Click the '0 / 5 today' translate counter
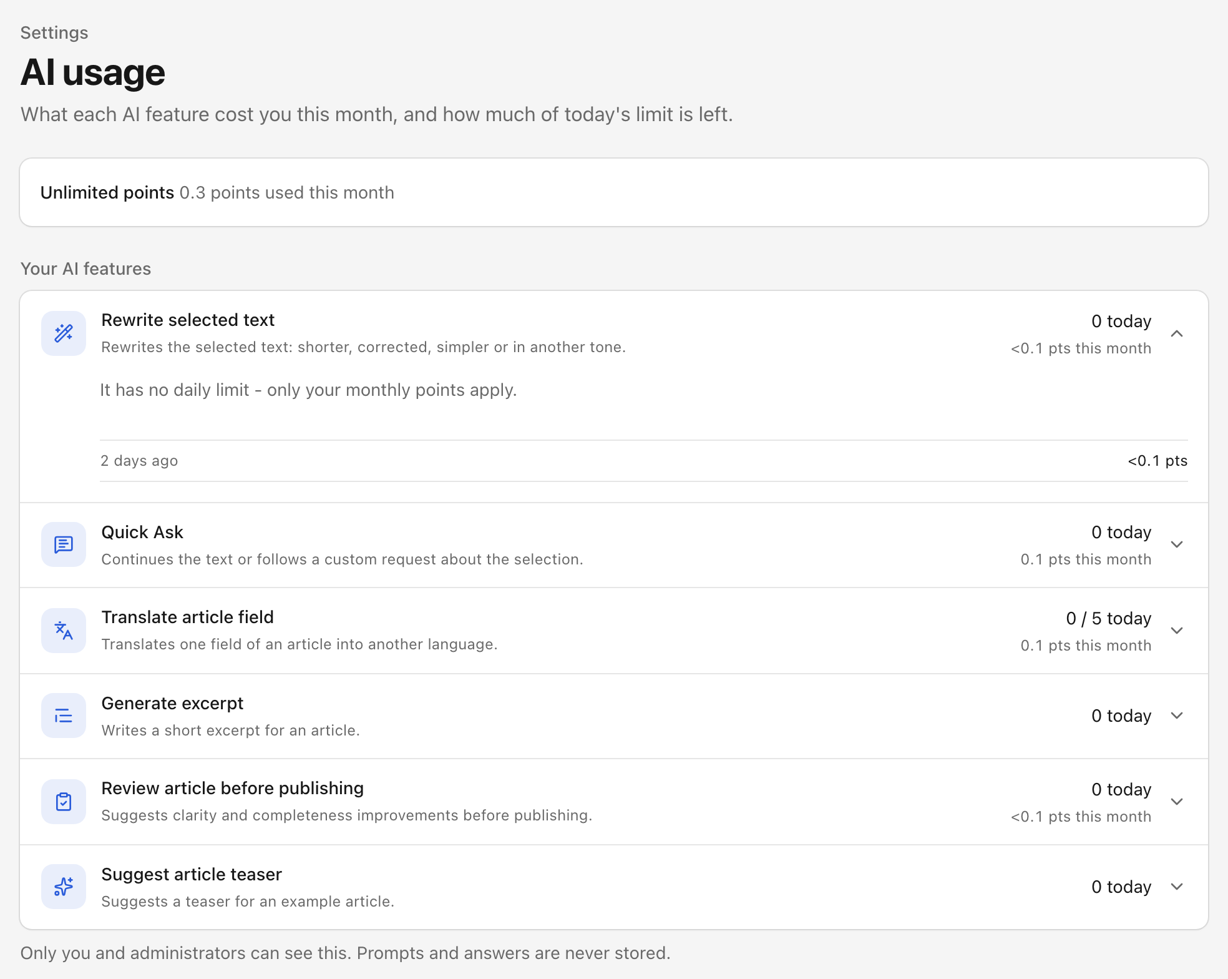This screenshot has height=979, width=1228. coord(1109,618)
